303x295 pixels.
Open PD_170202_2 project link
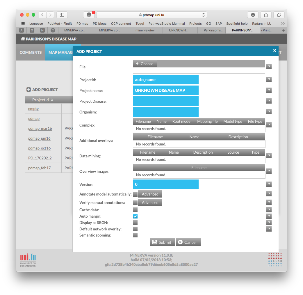click(x=40, y=158)
